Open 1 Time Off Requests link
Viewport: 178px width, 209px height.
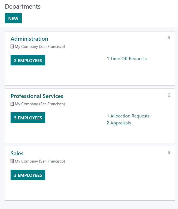pos(127,59)
